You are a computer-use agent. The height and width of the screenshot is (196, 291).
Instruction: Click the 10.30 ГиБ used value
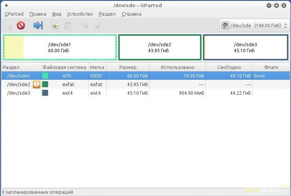[x=194, y=76]
